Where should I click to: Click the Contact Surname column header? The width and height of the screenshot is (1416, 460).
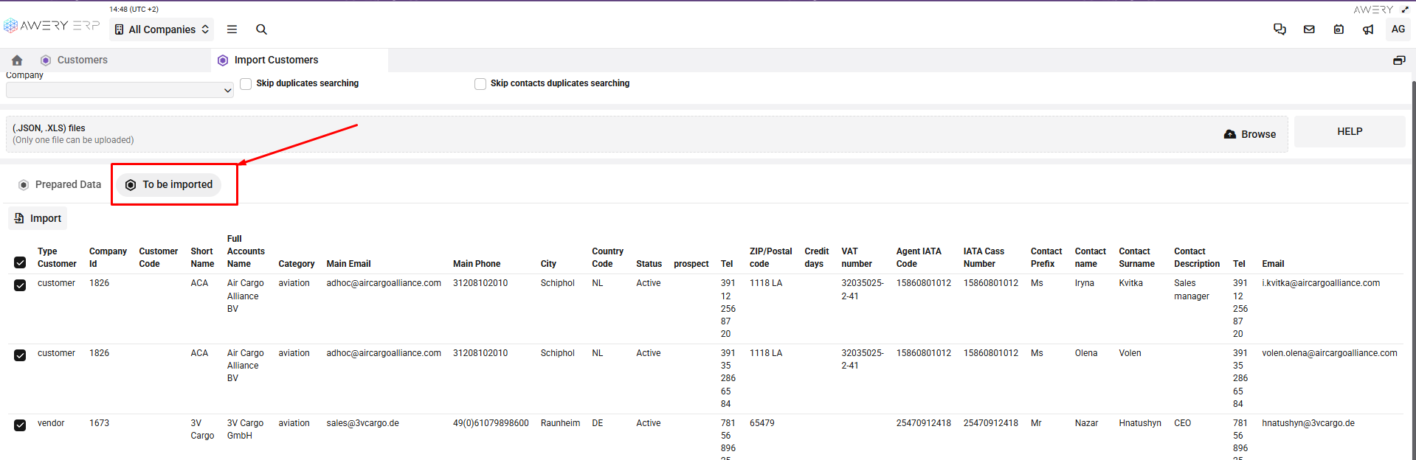(x=1136, y=257)
